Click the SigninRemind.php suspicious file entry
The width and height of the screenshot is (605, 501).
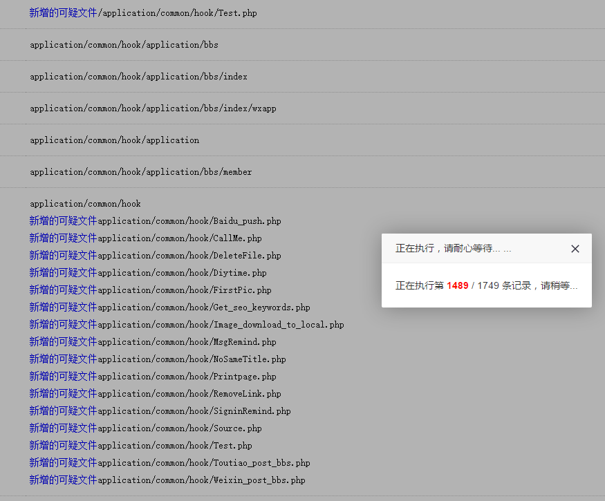click(194, 411)
